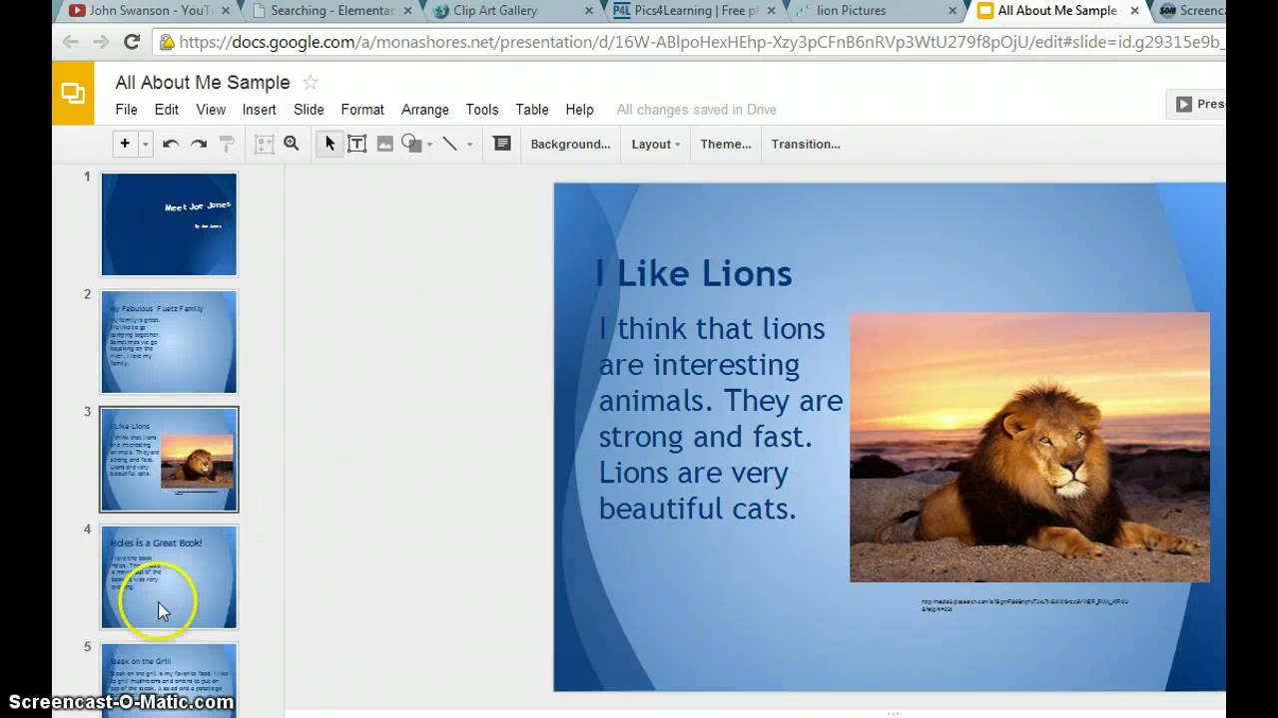Screen dimensions: 1278x718
Task: Click the Shape tool icon
Action: 411,144
